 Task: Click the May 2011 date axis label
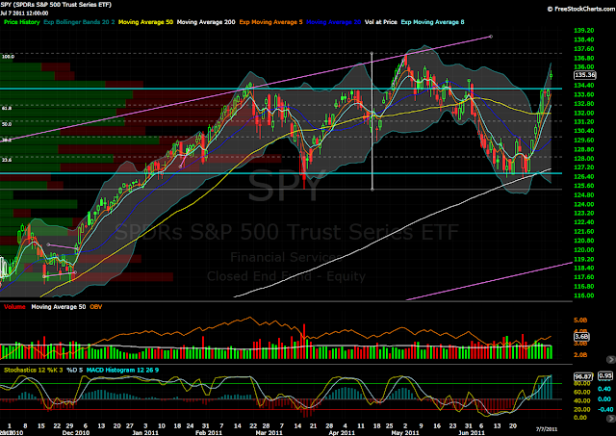coord(405,432)
